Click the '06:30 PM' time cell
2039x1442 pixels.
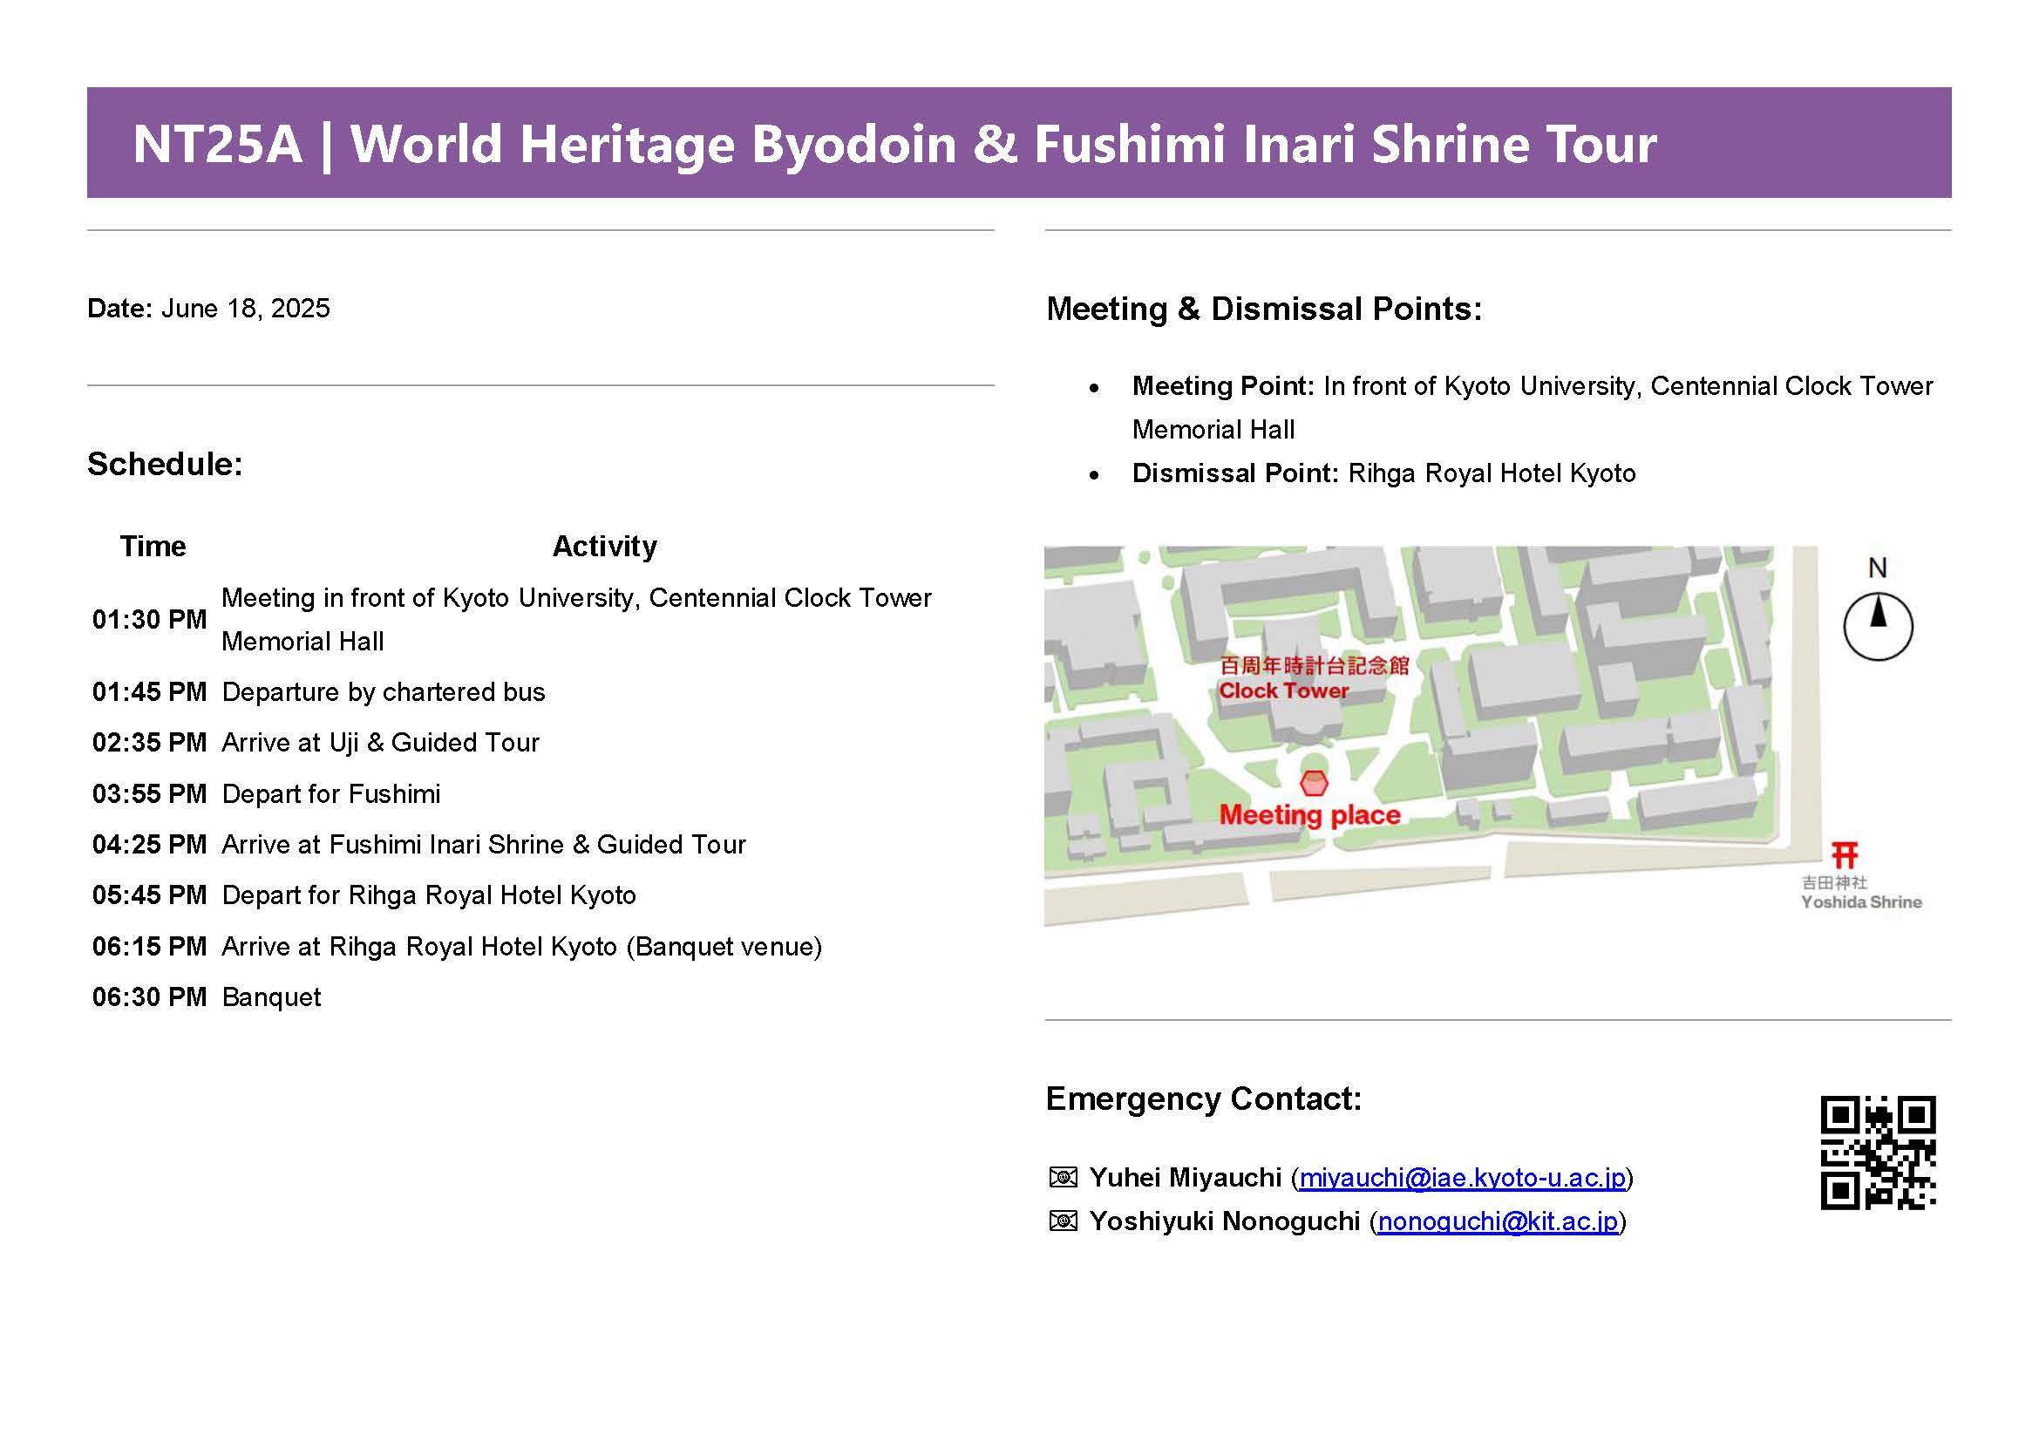tap(149, 997)
